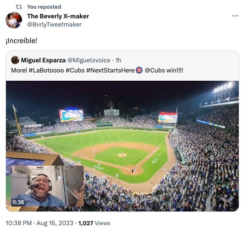Click the Cubs logo emoji

[x=139, y=71]
